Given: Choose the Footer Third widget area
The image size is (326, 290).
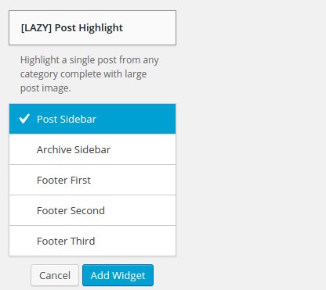Looking at the screenshot, I should (x=92, y=241).
